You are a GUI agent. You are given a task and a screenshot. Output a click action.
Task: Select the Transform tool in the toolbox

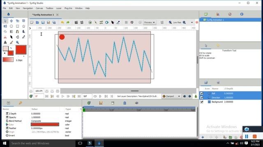click(5, 21)
